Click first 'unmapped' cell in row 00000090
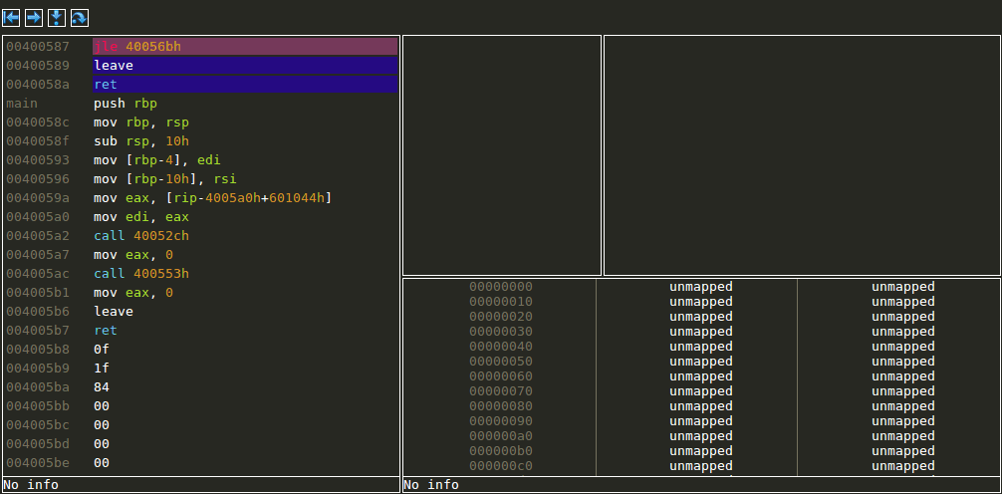Screen dimensions: 1002x494 coord(701,421)
